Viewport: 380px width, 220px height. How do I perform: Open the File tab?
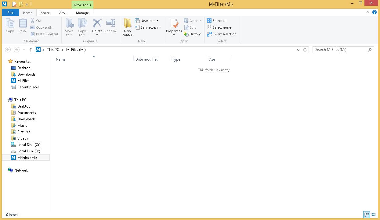10,12
